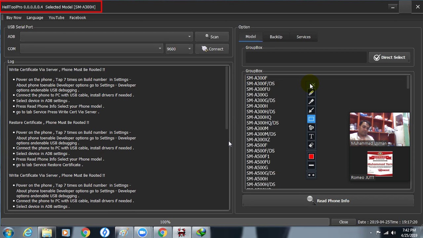Select SM-A300F/DS in model list
423x238 pixels.
(x=260, y=84)
